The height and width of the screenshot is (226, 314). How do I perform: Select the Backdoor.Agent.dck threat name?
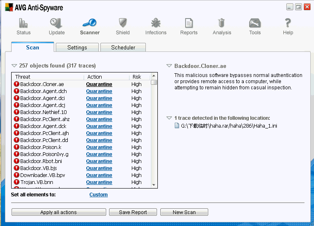tap(43, 126)
